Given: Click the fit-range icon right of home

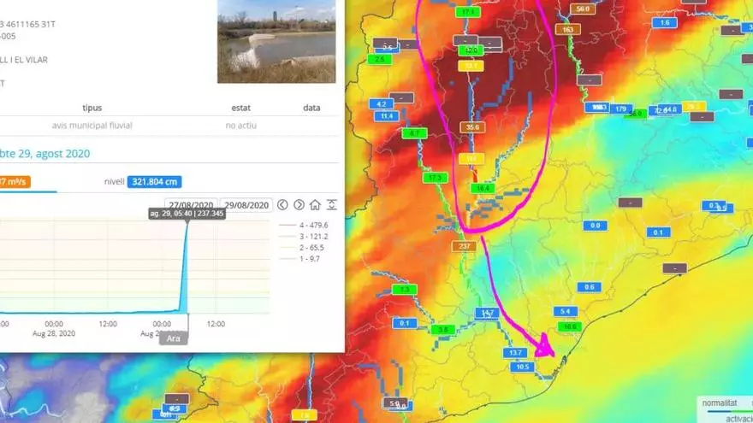Looking at the screenshot, I should (331, 205).
